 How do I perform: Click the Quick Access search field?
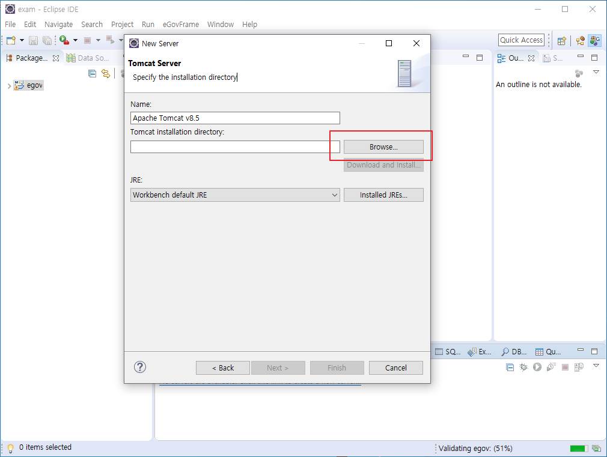click(x=521, y=40)
